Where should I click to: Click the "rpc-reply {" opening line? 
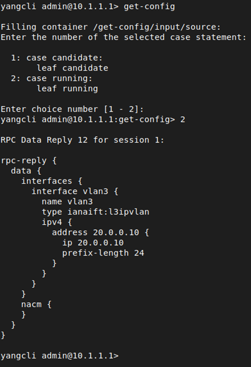coord(29,160)
